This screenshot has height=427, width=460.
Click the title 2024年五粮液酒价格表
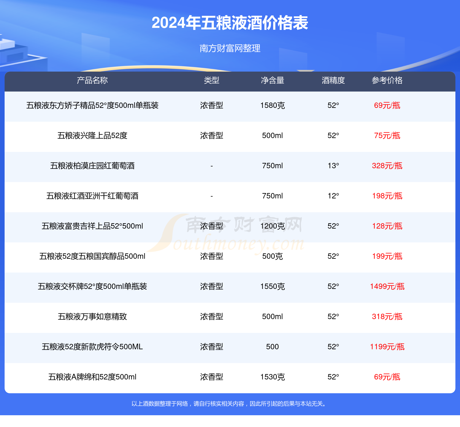tap(230, 23)
